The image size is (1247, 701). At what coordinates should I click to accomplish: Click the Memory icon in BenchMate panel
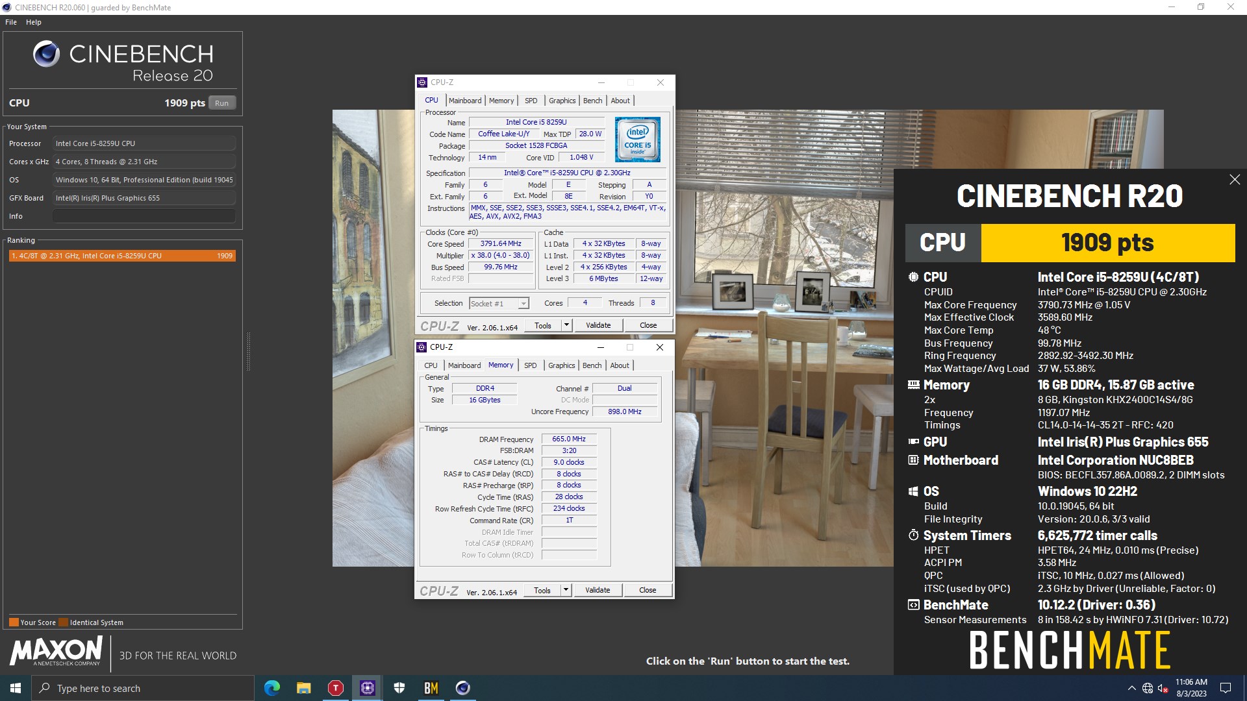click(x=913, y=385)
